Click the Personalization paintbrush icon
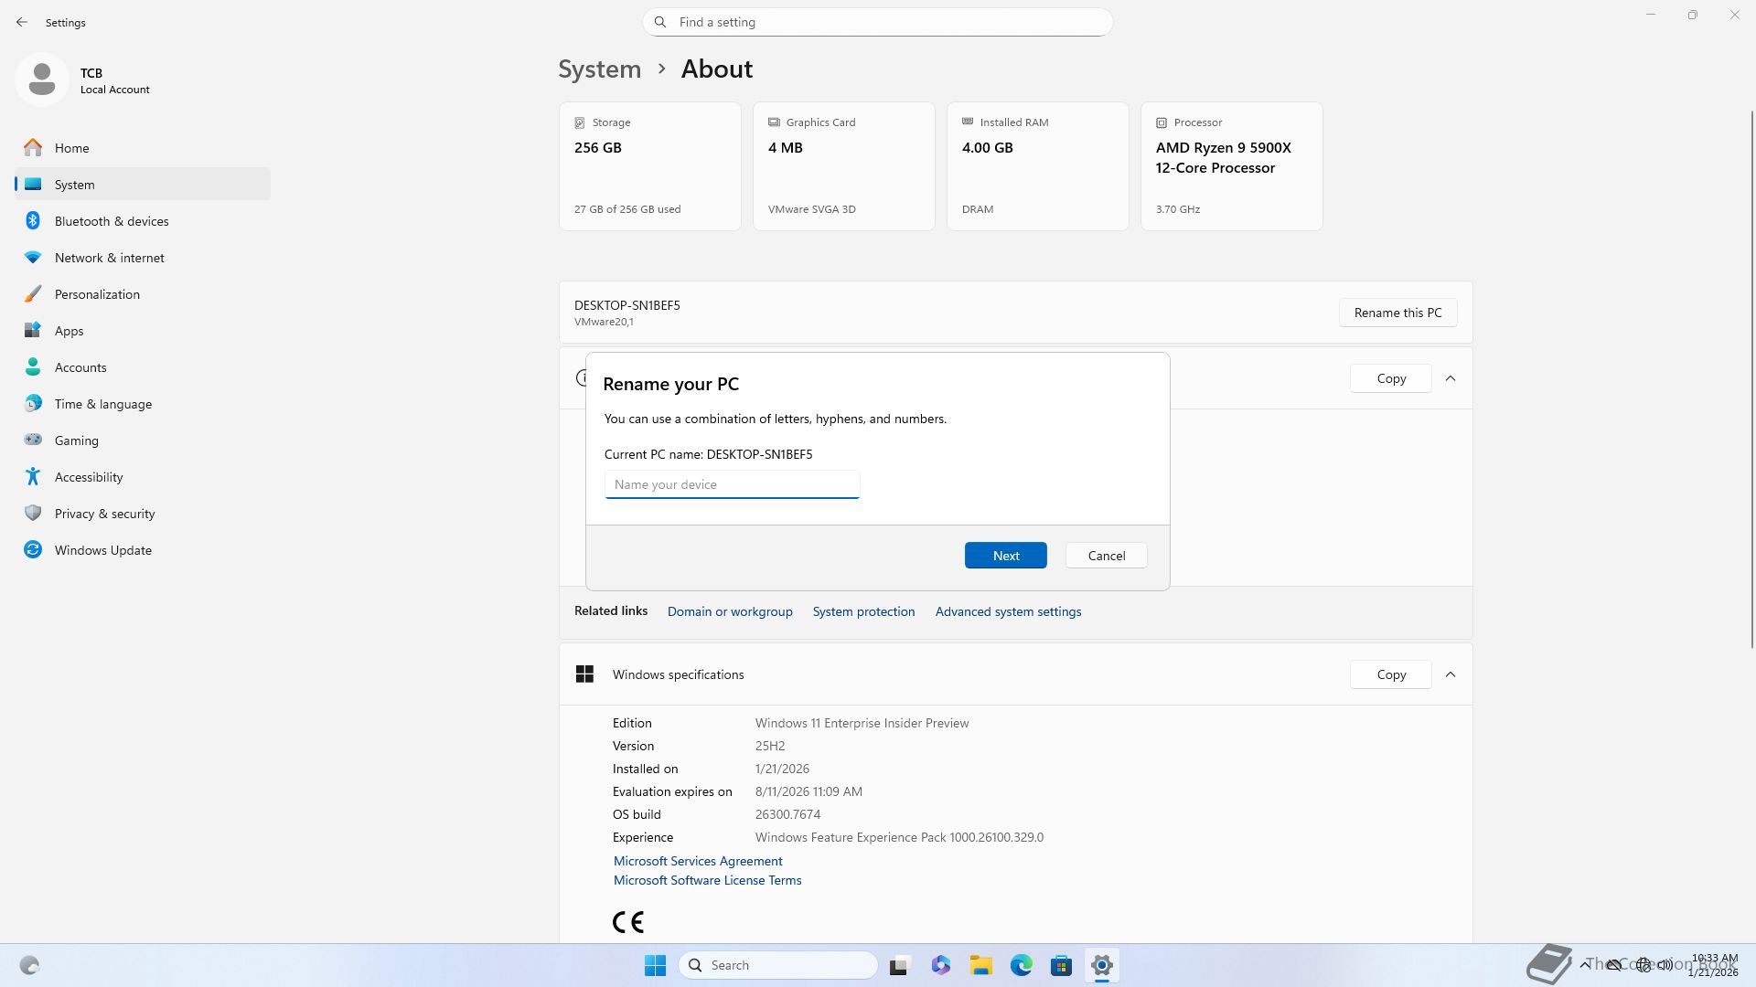This screenshot has width=1756, height=987. tap(33, 294)
